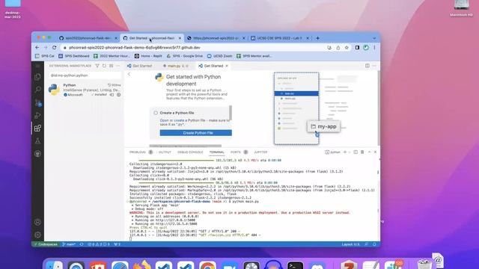The height and width of the screenshot is (269, 479).
Task: Open Chrome three-dot menu
Action: click(374, 48)
